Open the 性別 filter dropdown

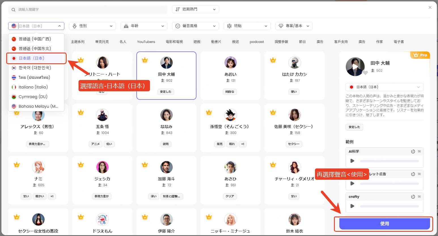pyautogui.click(x=92, y=26)
